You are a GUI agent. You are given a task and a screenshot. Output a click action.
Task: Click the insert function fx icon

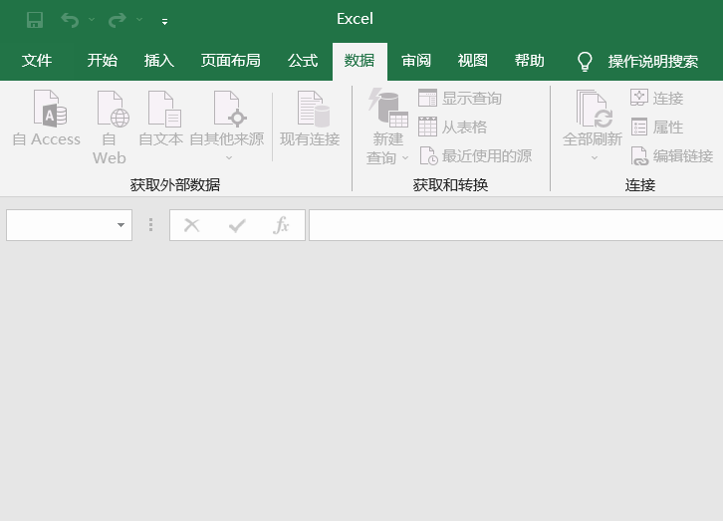[x=281, y=225]
